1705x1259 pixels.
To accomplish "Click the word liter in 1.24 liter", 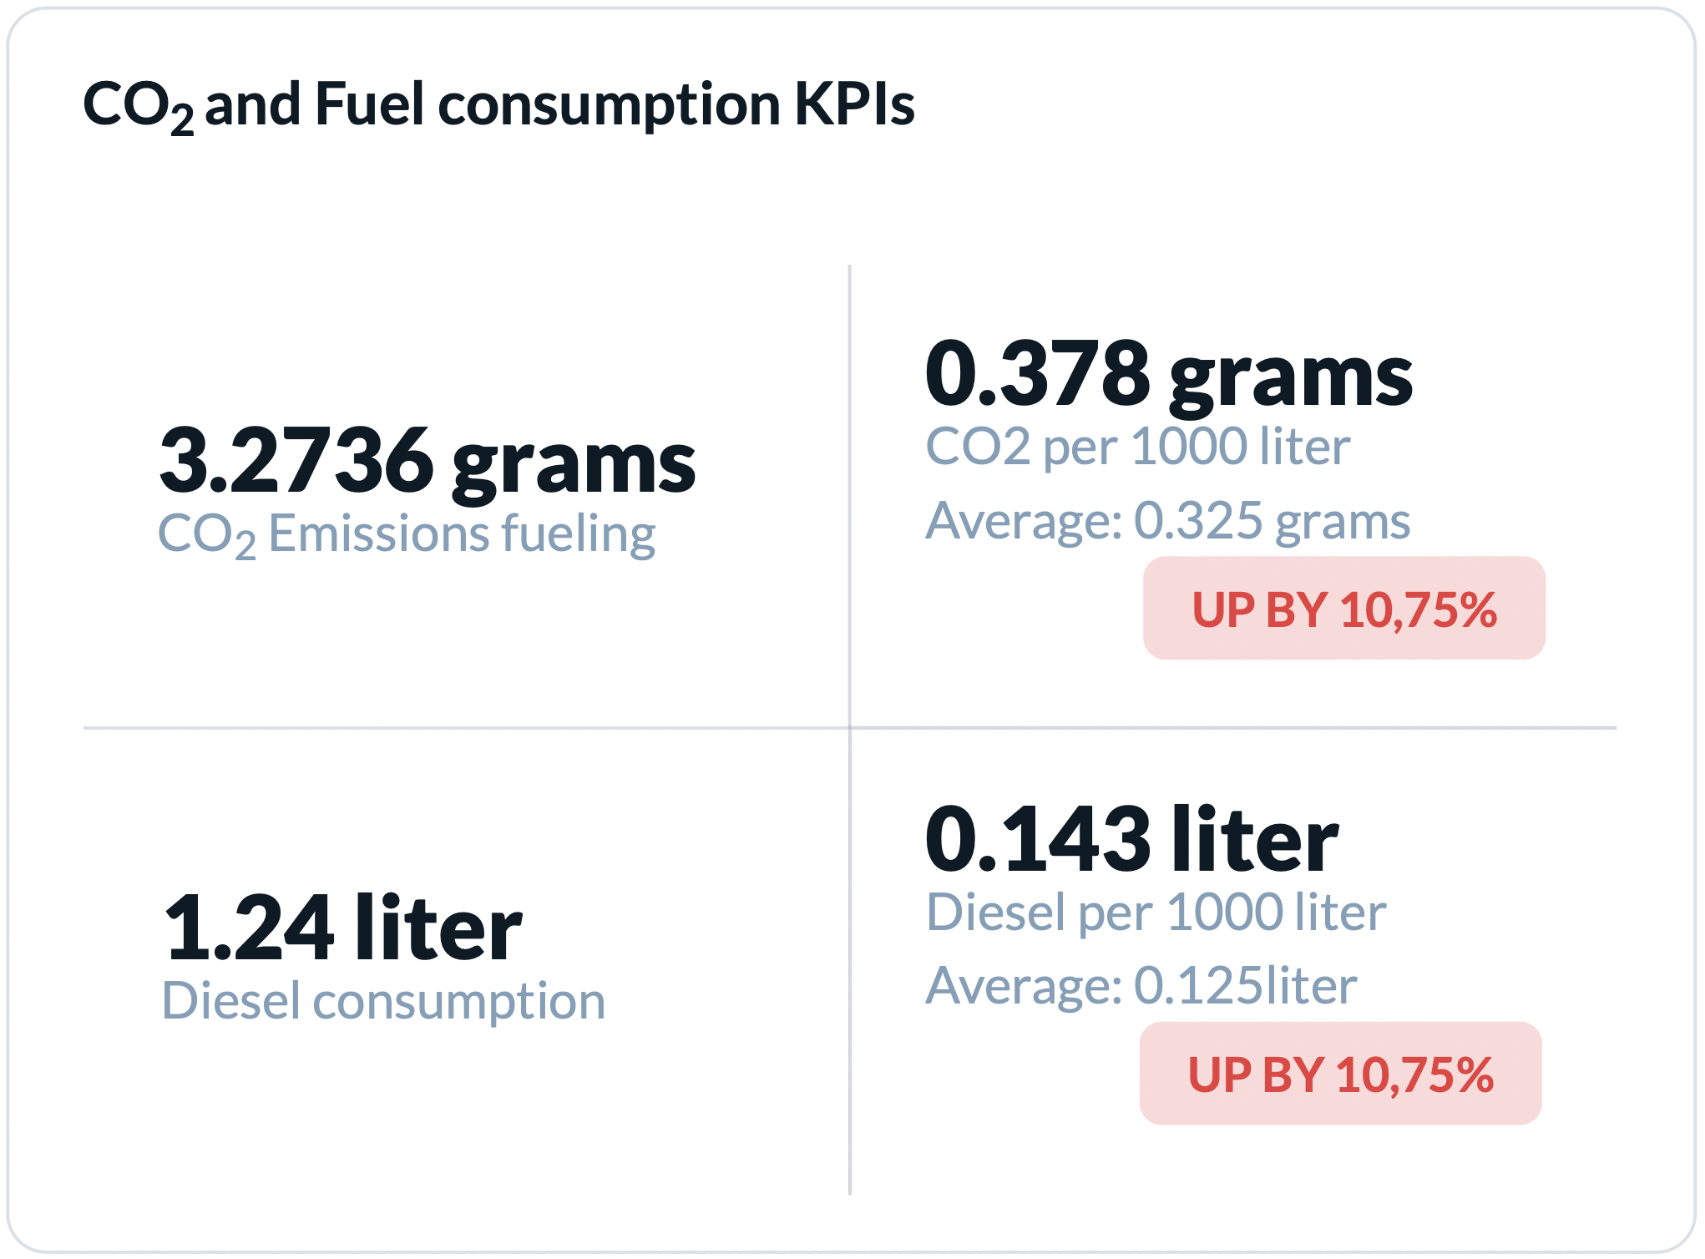I will pos(438,925).
